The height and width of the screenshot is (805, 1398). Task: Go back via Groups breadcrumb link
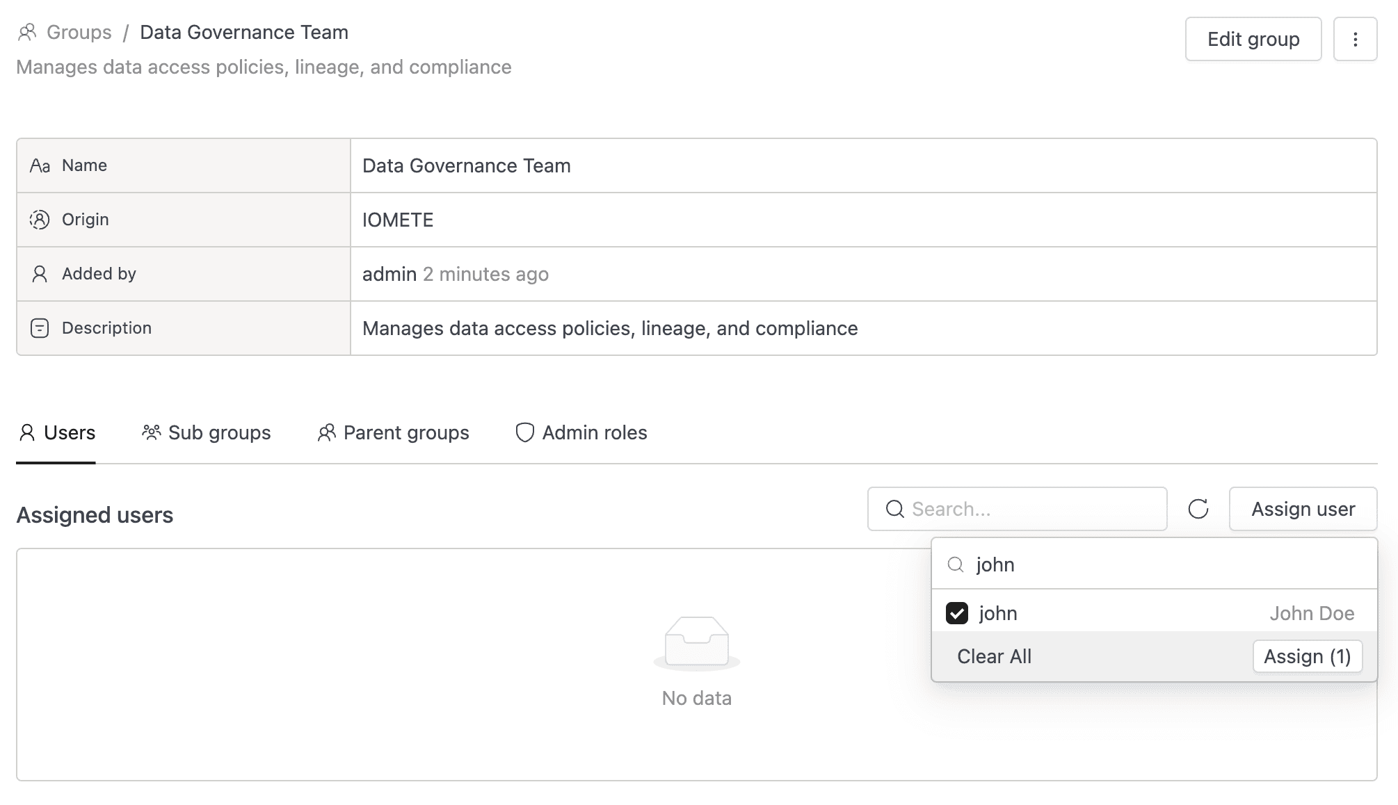click(79, 32)
